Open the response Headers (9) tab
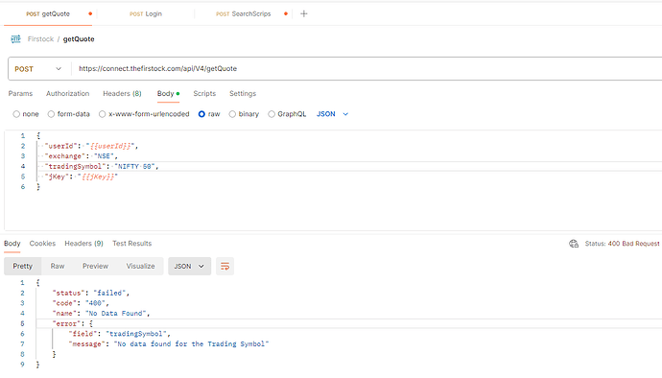662x378 pixels. 83,244
